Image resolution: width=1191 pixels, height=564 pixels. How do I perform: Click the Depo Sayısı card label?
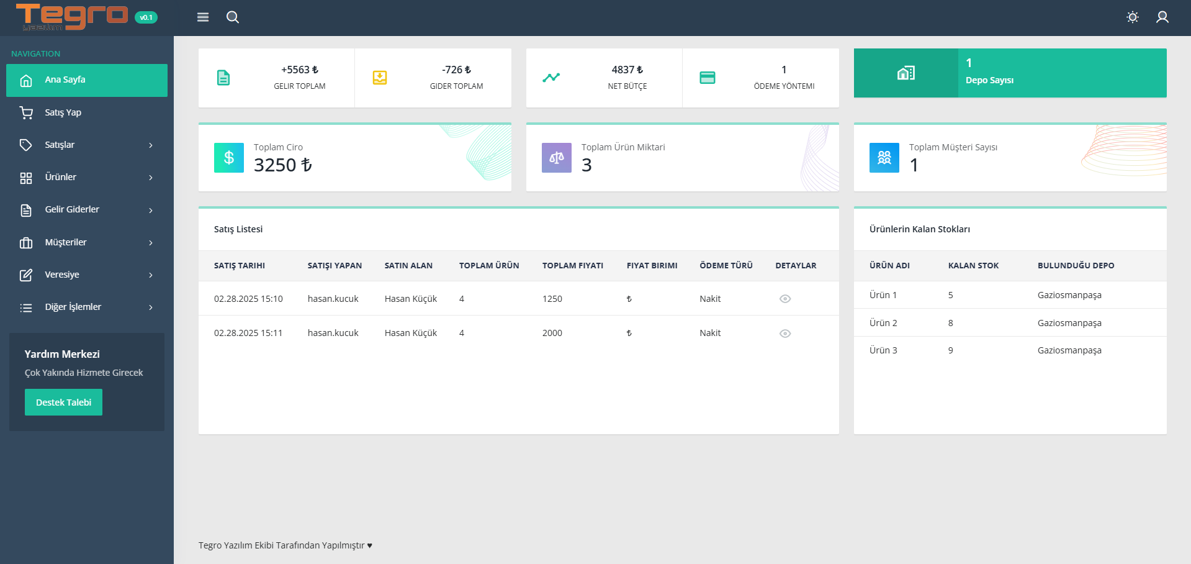[989, 80]
